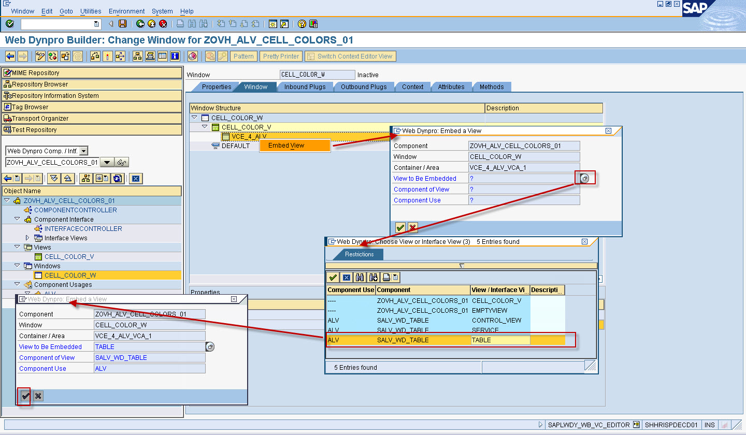Click the Print icon in the standard toolbar
This screenshot has width=746, height=435.
click(181, 24)
